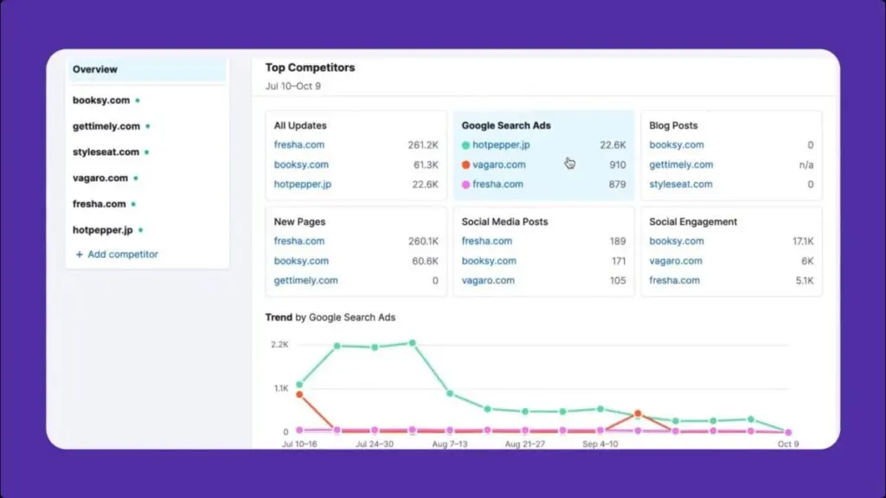Open gettimely.com in the sidebar list
886x498 pixels.
coord(106,126)
